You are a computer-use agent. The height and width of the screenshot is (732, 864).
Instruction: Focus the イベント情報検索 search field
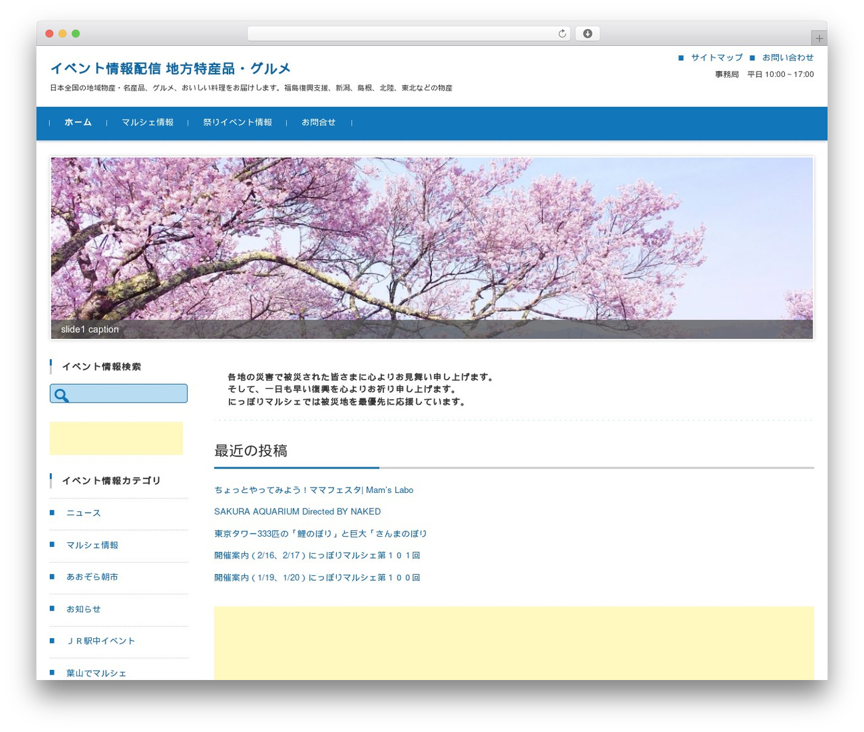pyautogui.click(x=119, y=394)
